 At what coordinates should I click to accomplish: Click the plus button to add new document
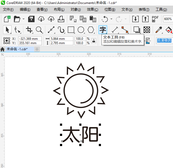[x=37, y=49]
